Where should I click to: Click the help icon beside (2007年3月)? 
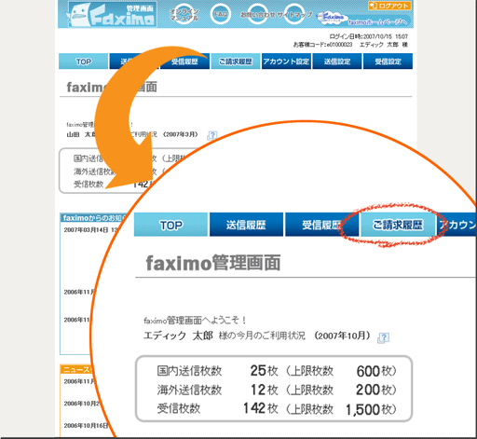point(212,135)
